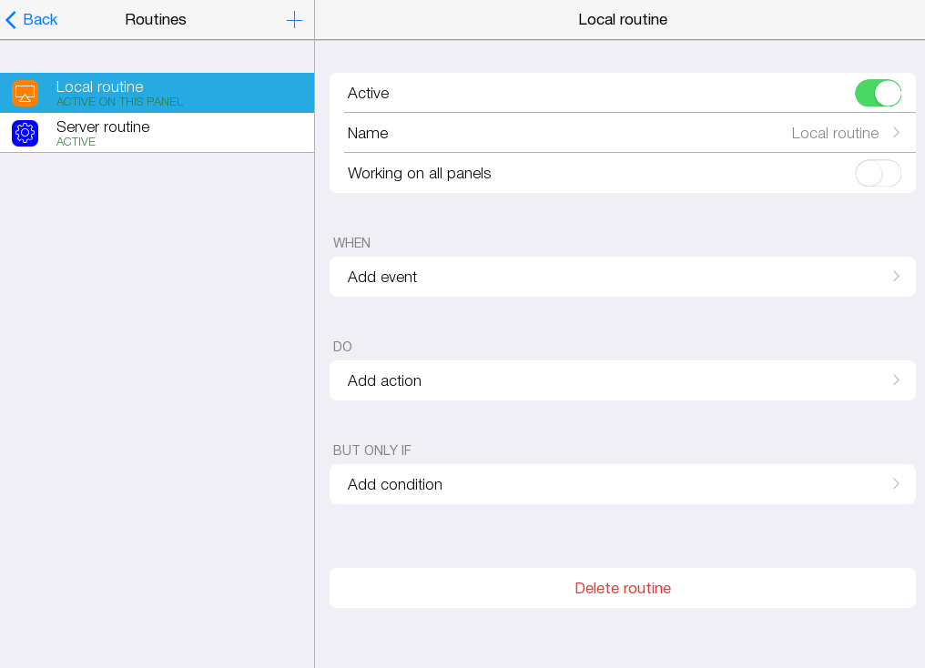This screenshot has height=668, width=925.
Task: Select Local routine in the routines list
Action: click(x=100, y=87)
